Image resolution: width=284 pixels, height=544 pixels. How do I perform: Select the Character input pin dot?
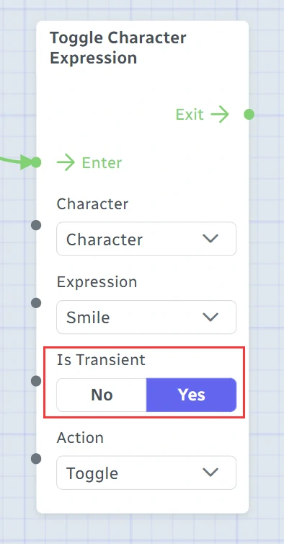(36, 225)
